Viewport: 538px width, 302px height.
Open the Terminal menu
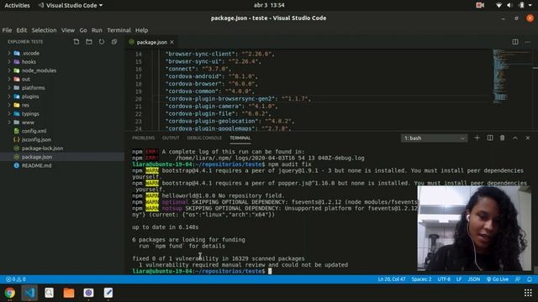[x=119, y=30]
